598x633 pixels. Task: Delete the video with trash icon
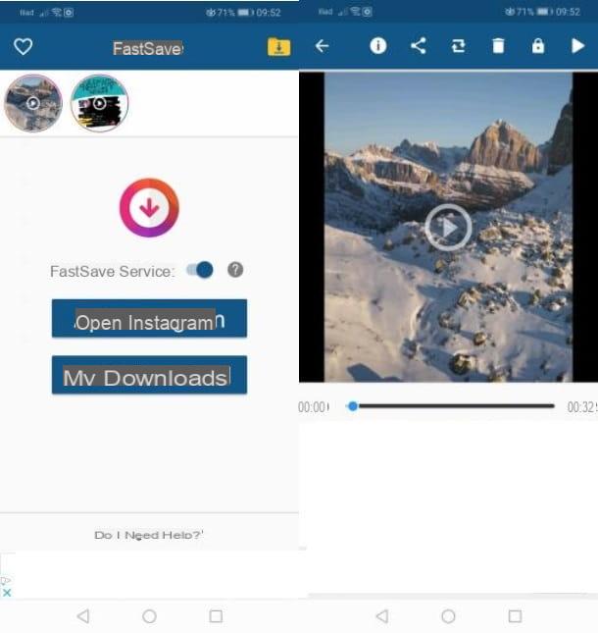(498, 46)
